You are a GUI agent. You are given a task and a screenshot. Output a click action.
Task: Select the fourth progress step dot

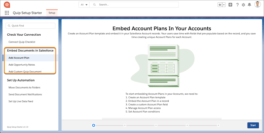tap(187, 125)
